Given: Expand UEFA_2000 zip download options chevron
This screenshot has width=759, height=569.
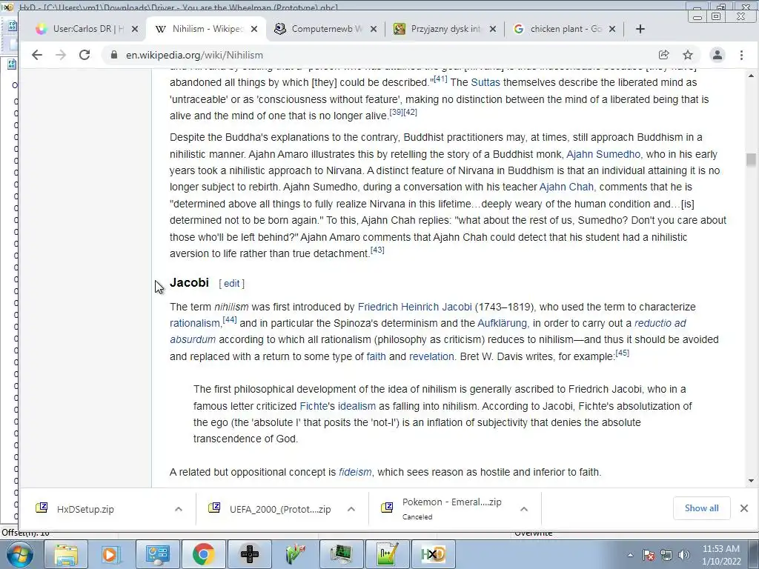Looking at the screenshot, I should click(351, 509).
